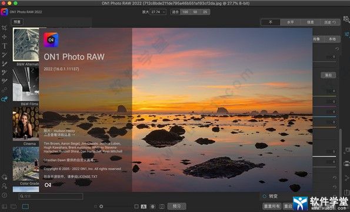Toggle the 'A' preview mask icon
The height and width of the screenshot is (212, 350).
coord(144,207)
